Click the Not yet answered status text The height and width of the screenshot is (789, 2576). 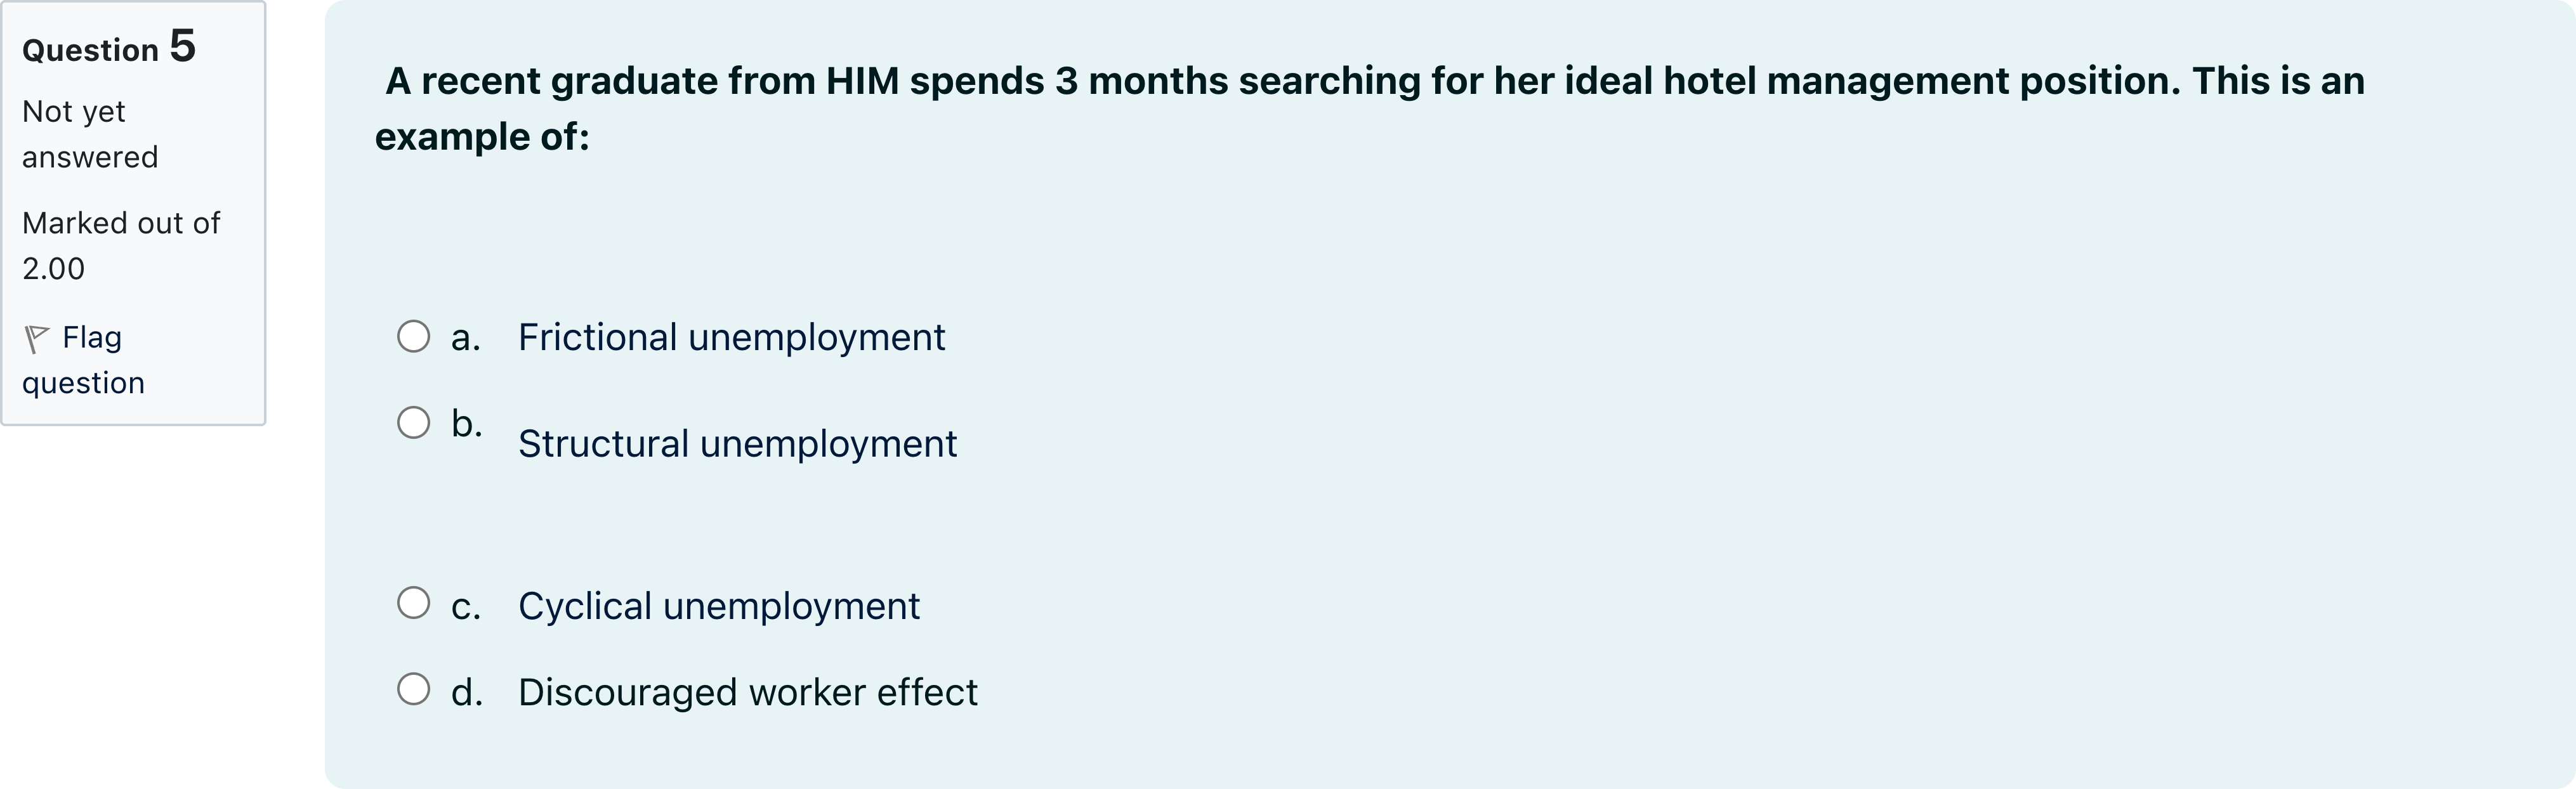[x=89, y=134]
